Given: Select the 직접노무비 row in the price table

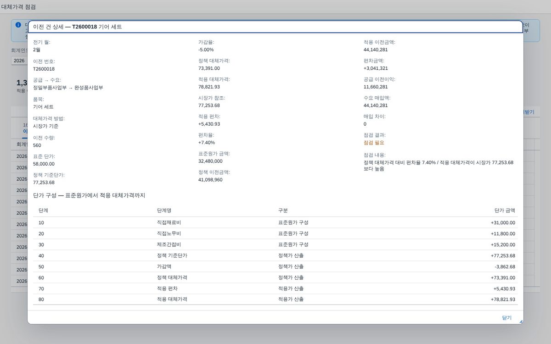Looking at the screenshot, I should (x=276, y=233).
